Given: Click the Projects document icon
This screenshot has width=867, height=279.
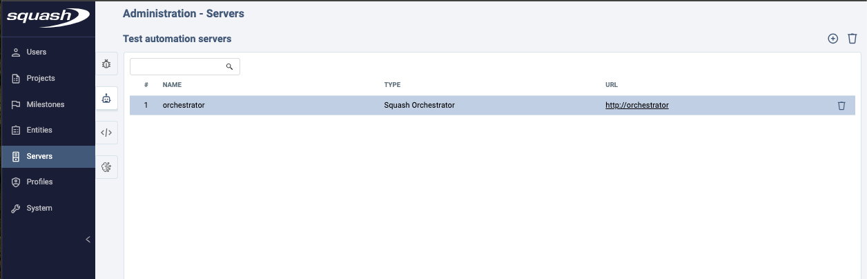Looking at the screenshot, I should 16,79.
